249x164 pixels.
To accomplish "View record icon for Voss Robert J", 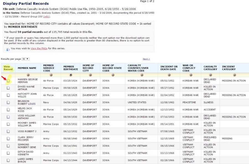I will click(8, 131).
